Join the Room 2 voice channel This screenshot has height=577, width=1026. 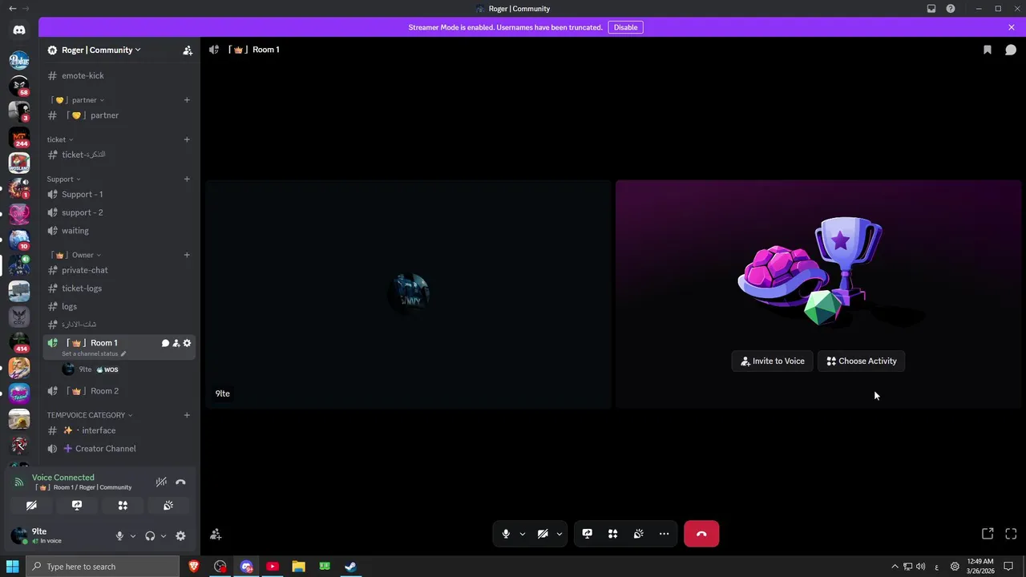[x=119, y=391]
